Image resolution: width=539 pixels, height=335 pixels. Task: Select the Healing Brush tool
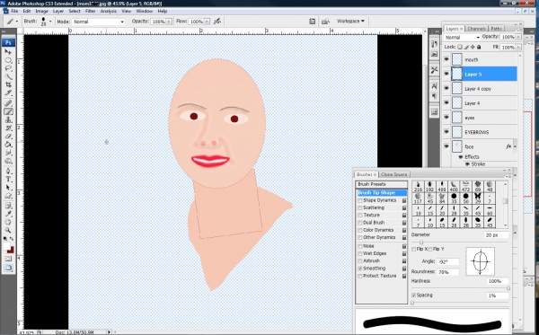8,103
